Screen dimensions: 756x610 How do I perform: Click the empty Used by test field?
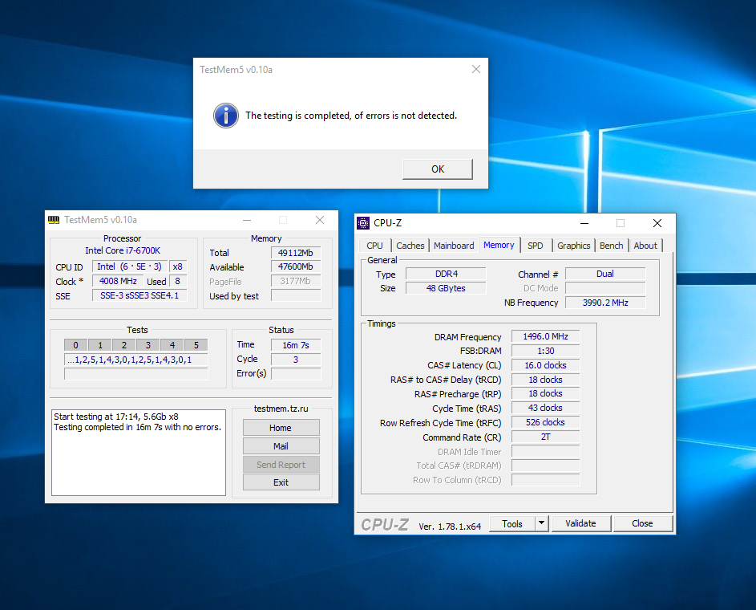[296, 295]
